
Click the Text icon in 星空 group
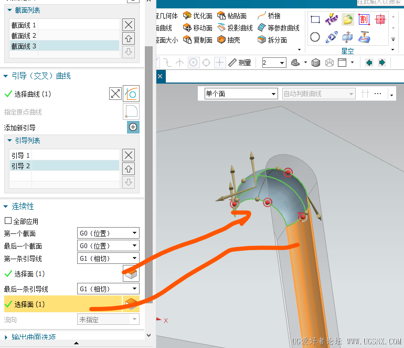coord(332,19)
